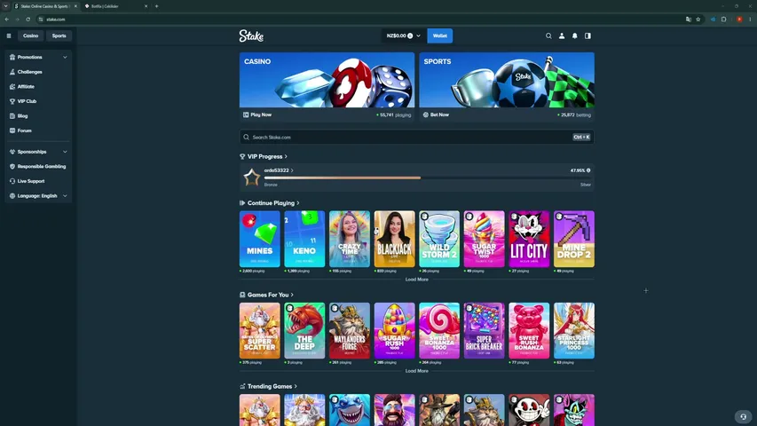757x426 pixels.
Task: Click the live support headset bubble
Action: [744, 416]
